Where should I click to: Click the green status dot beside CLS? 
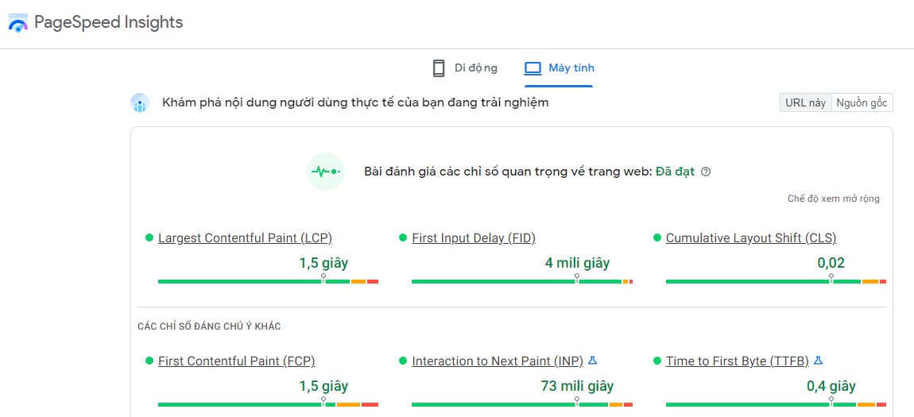click(x=657, y=237)
